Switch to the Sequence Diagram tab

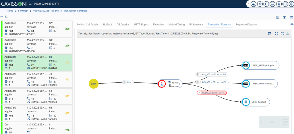(246, 25)
